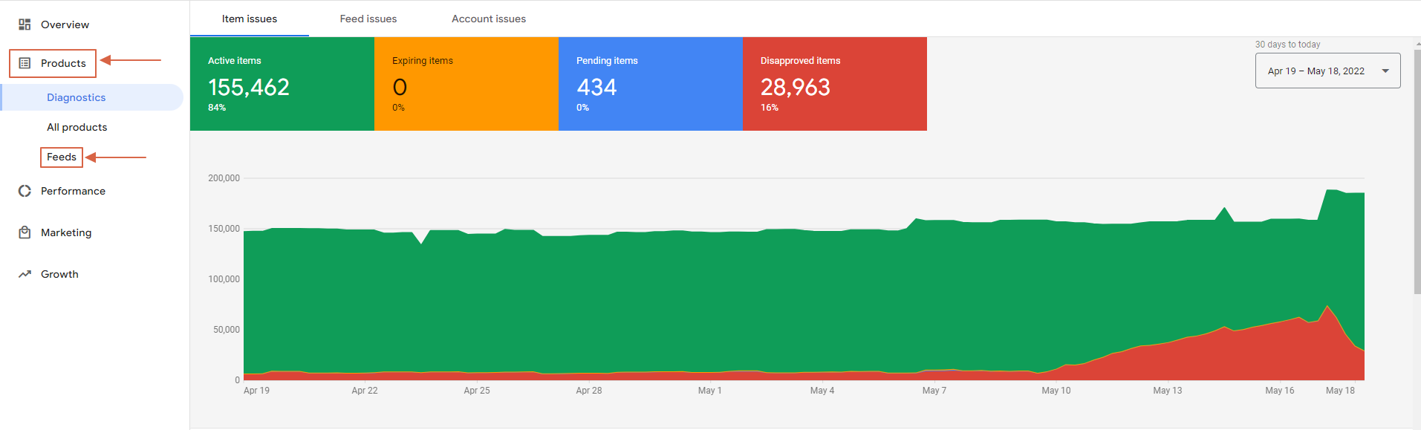Click the 155,462 active items count

249,88
